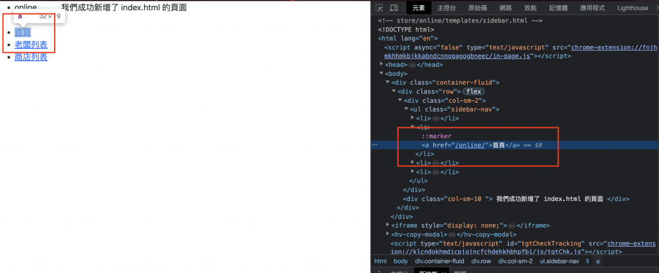Switch to the 元素 tab
Screen dimensions: 659x273
point(418,8)
